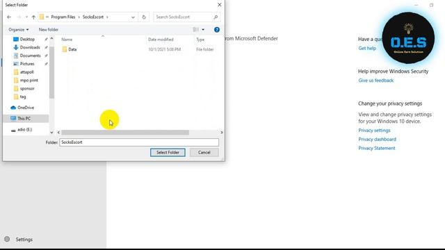Viewport: 445px width, 250px height.
Task: Open the view options dropdown arrow
Action: pos(203,29)
